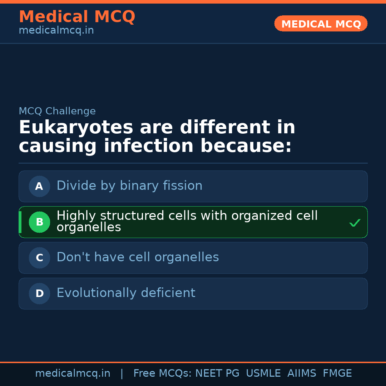Choose answer 'Divide by binary fission'

tap(129, 186)
